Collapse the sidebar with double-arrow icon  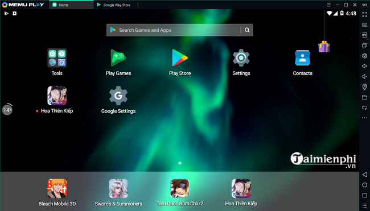point(364,5)
